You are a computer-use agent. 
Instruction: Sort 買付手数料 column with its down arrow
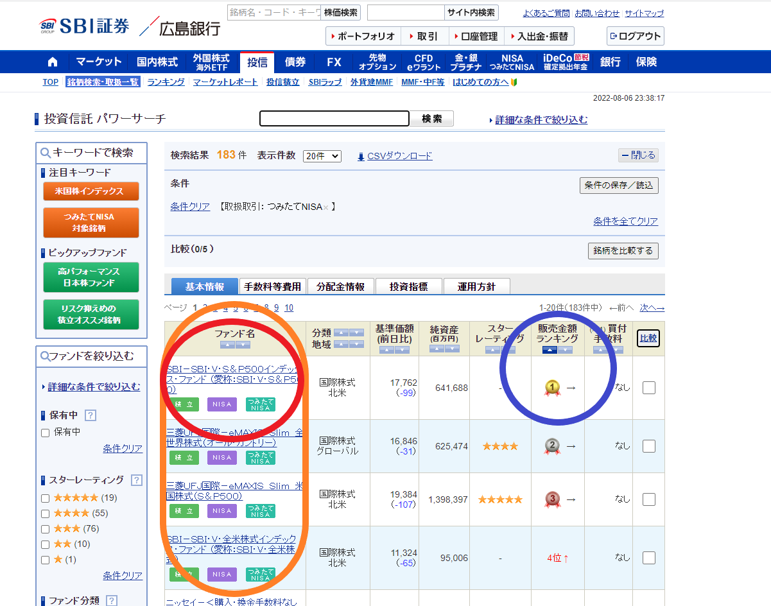tap(616, 350)
